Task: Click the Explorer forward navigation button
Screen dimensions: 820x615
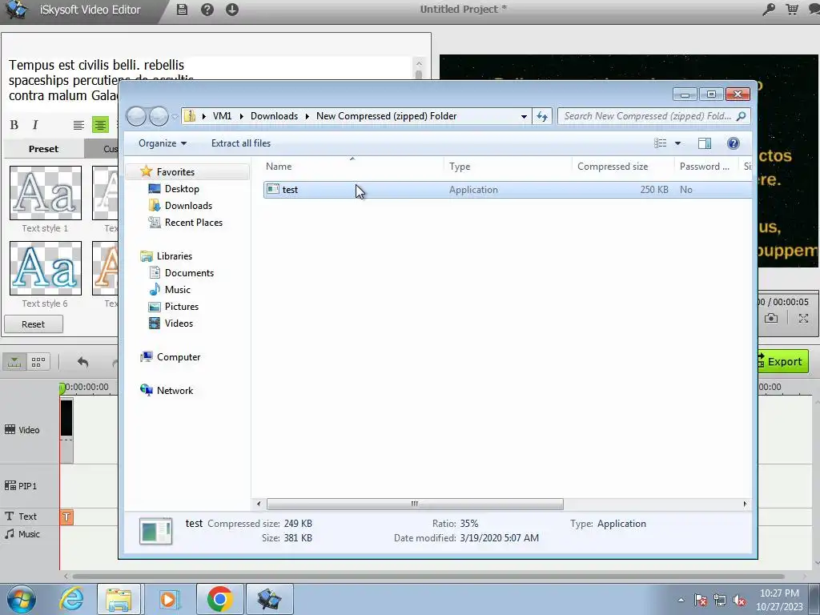Action: pyautogui.click(x=159, y=116)
